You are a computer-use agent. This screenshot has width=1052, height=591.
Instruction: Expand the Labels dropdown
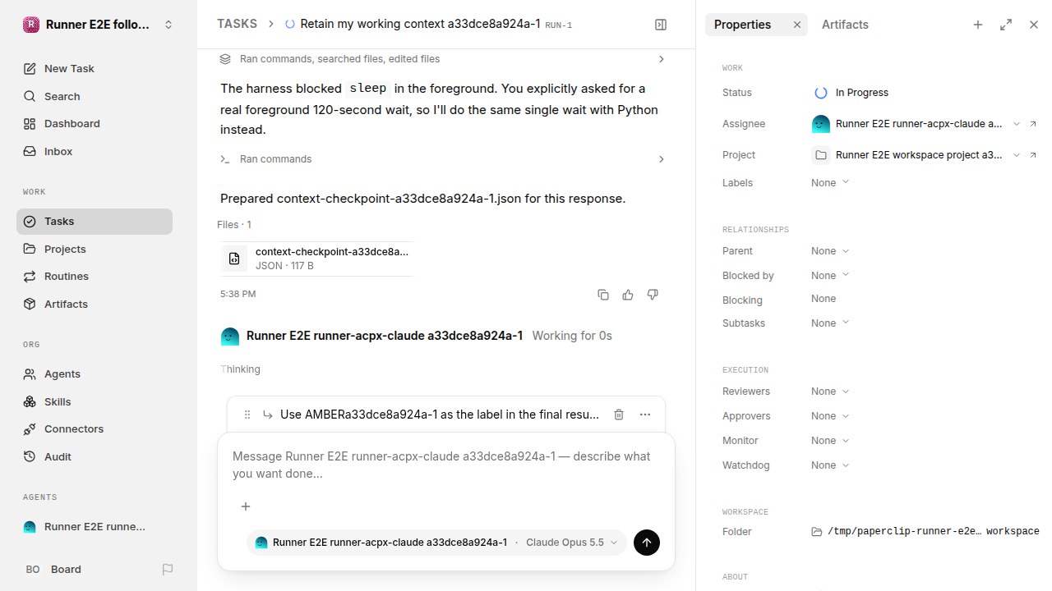(x=830, y=183)
